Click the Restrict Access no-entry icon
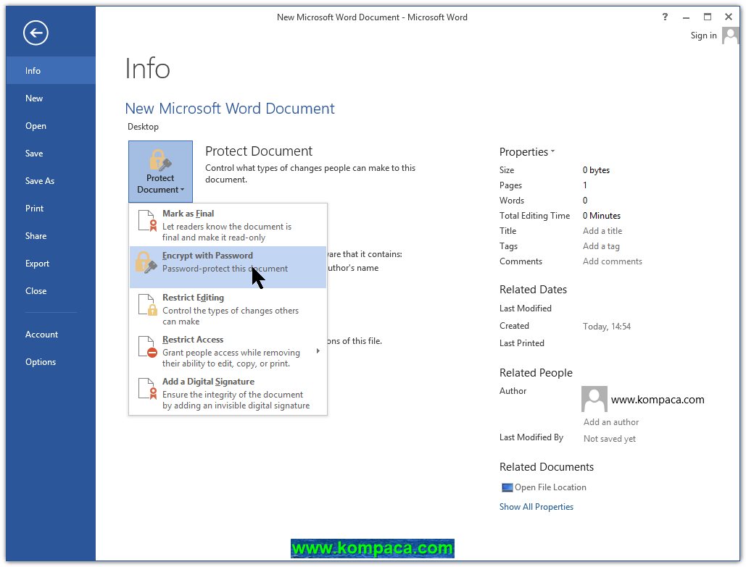 coord(147,347)
